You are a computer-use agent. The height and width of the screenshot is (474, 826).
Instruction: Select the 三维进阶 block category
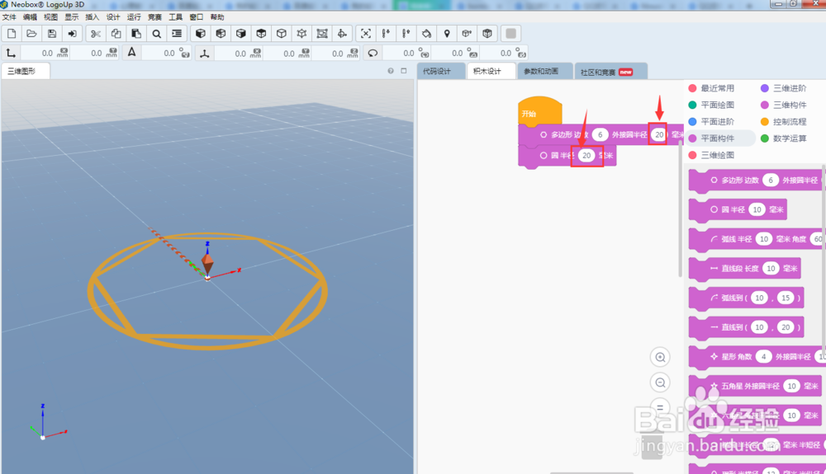[784, 88]
